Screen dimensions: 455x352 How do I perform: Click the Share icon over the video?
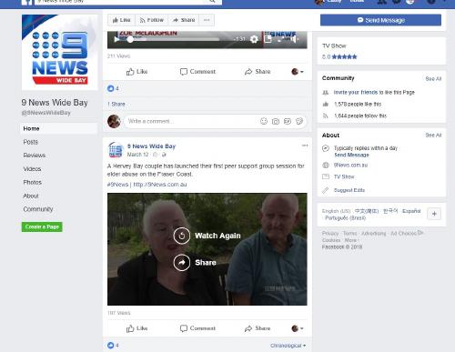(182, 263)
